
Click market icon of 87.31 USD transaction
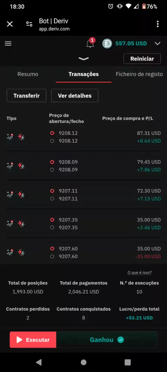tap(10, 137)
